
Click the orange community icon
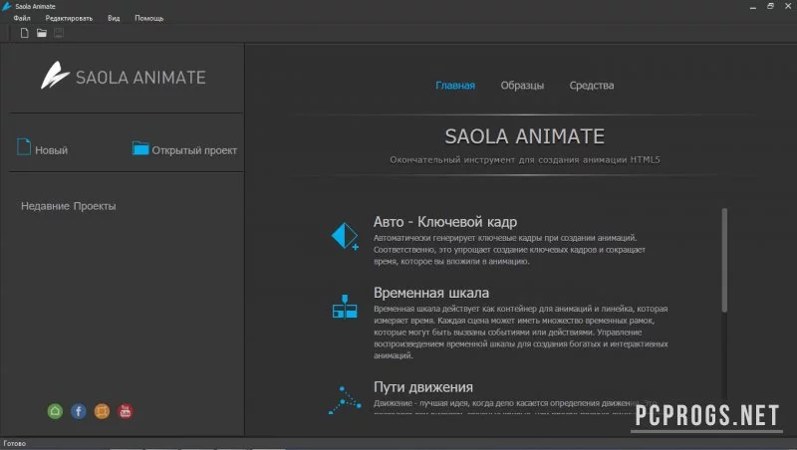pos(102,411)
